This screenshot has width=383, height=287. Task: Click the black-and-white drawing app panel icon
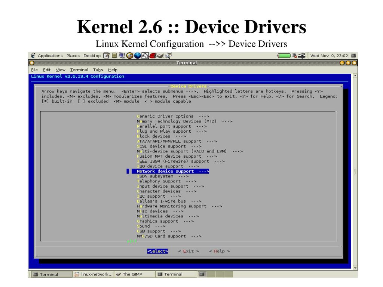[x=145, y=56]
